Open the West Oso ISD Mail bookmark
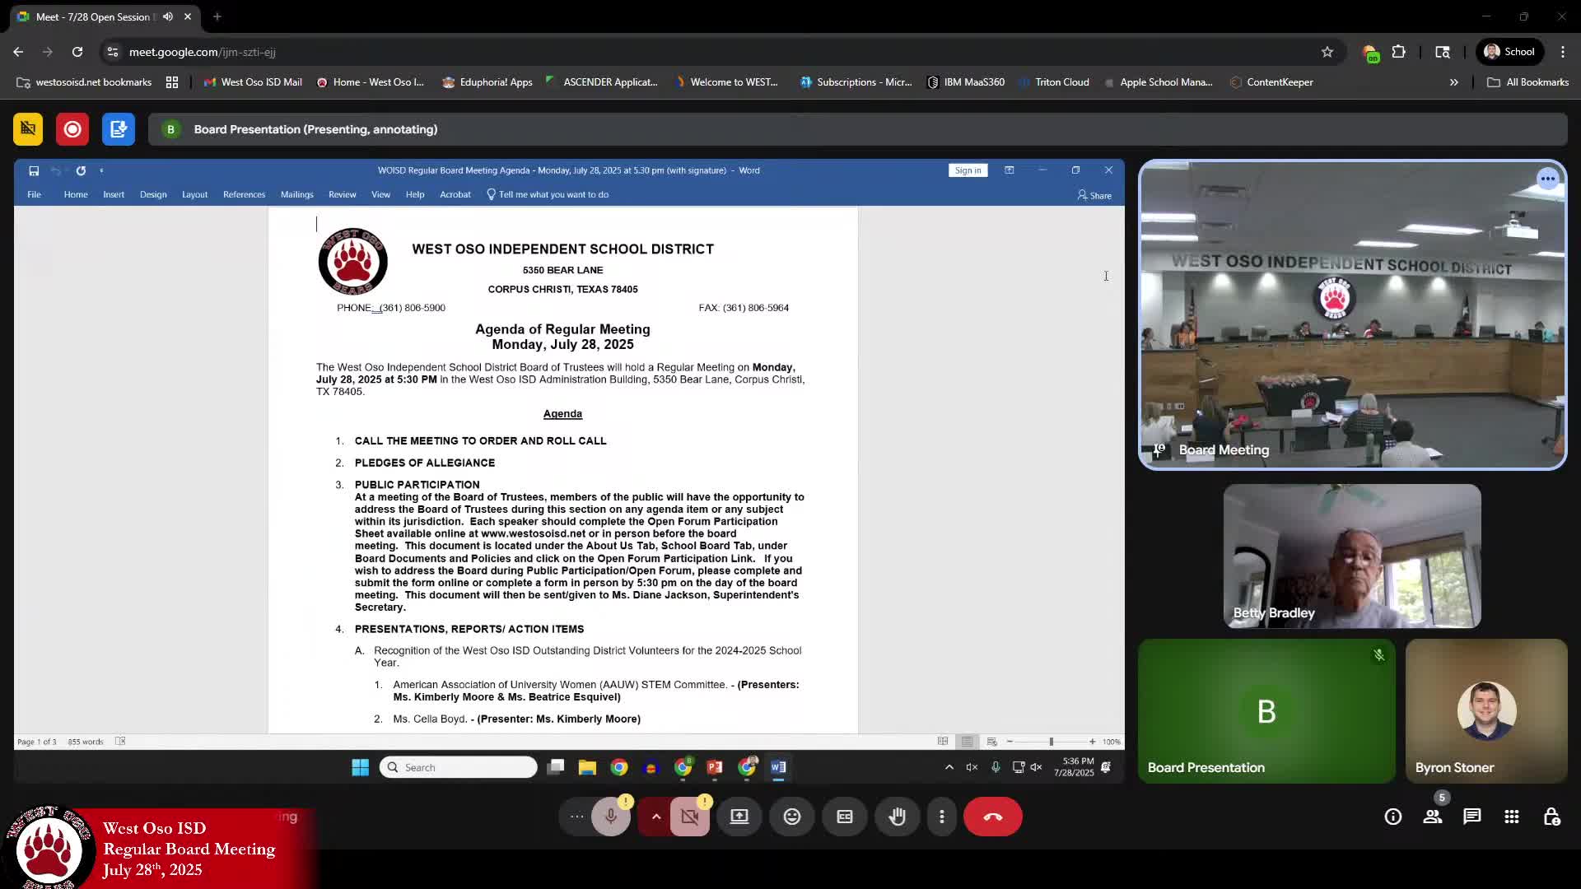Viewport: 1581px width, 889px height. 253,82
